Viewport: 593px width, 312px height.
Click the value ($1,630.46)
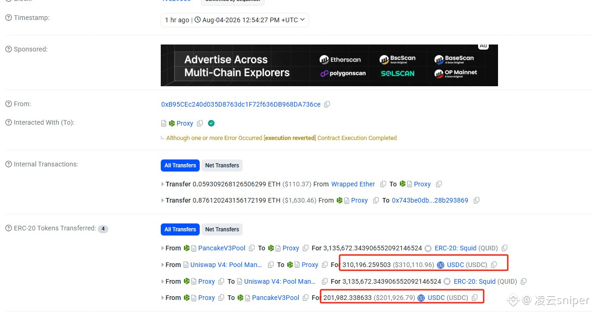click(x=299, y=200)
